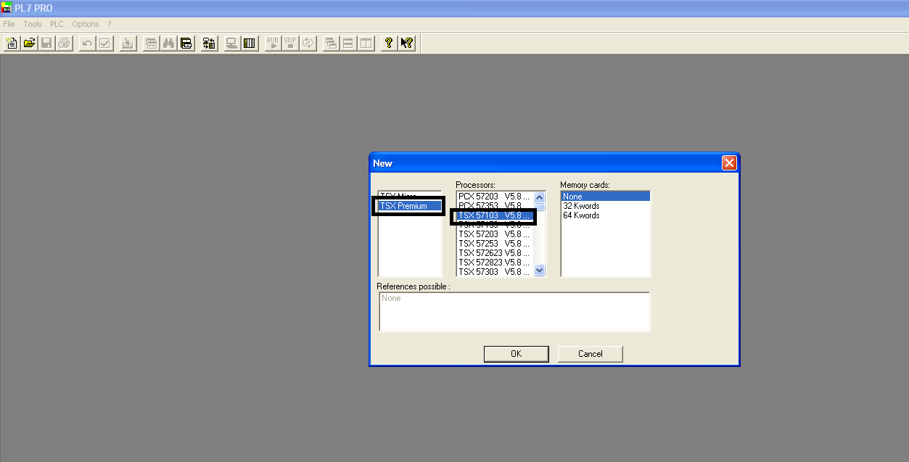Select None in Memory cards list
Viewport: 909px width, 462px height.
[606, 197]
